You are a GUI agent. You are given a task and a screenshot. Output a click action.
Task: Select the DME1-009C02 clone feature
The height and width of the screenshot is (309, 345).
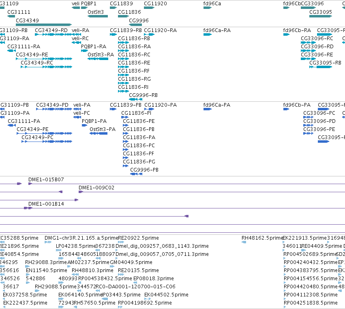[96, 188]
